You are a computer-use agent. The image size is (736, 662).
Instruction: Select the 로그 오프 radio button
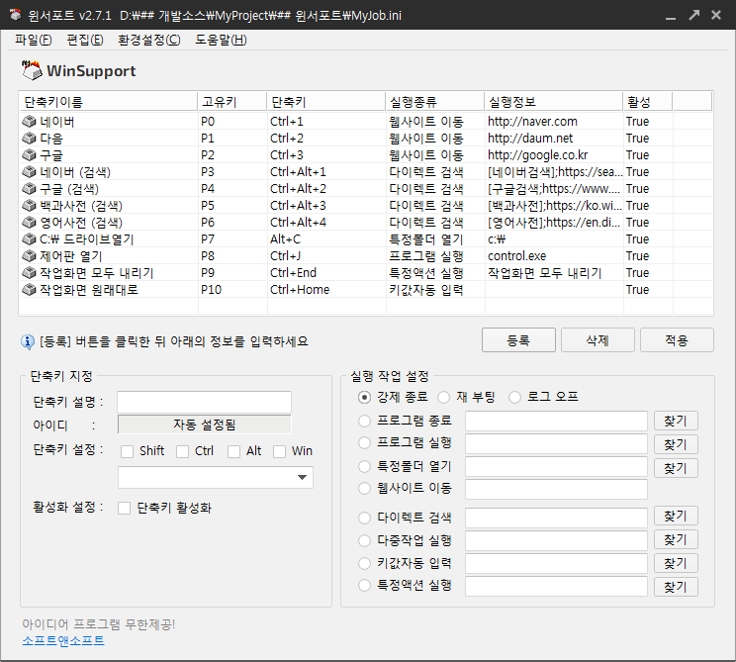click(514, 397)
